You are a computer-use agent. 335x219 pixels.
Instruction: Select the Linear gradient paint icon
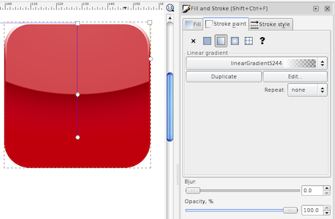pyautogui.click(x=221, y=41)
